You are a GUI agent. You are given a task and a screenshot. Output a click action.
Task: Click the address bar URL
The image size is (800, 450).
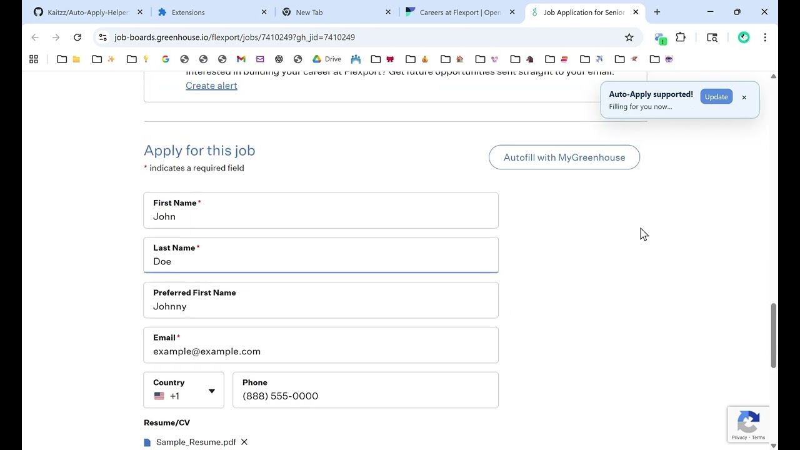pyautogui.click(x=234, y=37)
